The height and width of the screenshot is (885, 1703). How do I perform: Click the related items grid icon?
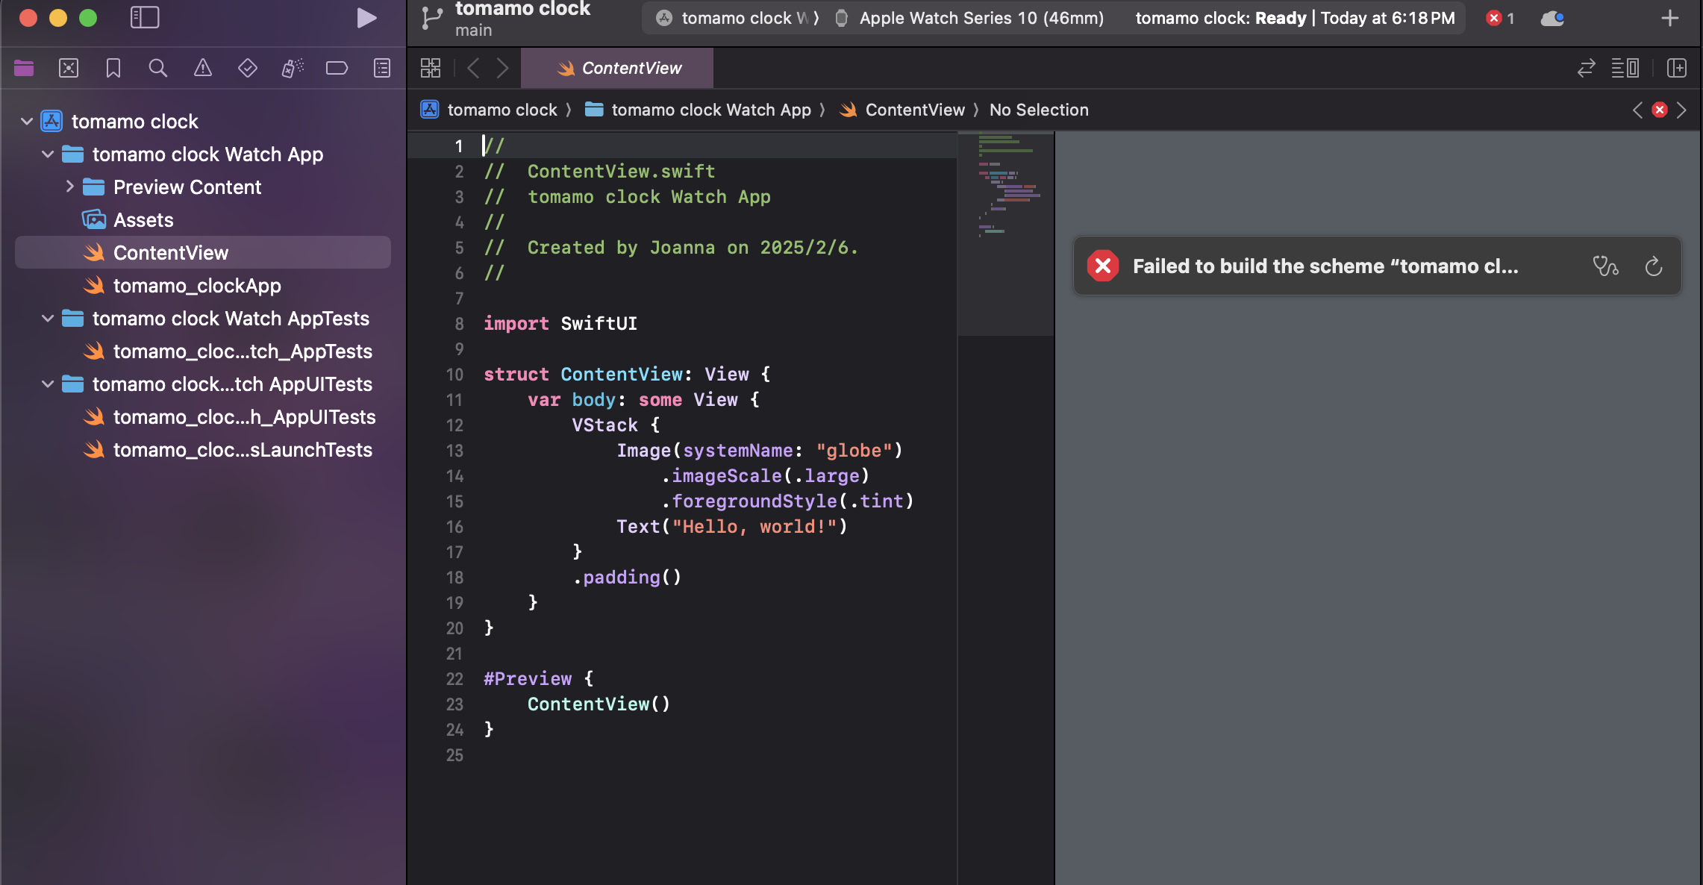click(x=431, y=68)
